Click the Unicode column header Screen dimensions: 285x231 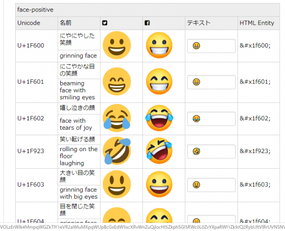click(29, 23)
